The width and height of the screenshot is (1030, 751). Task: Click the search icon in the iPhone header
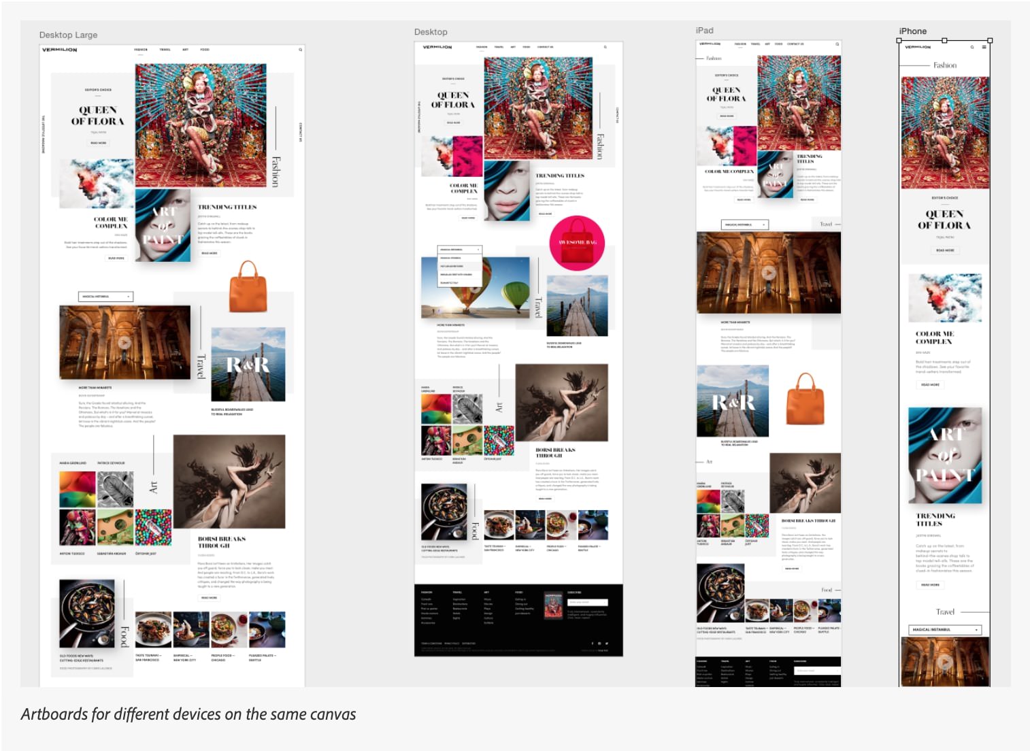click(972, 47)
